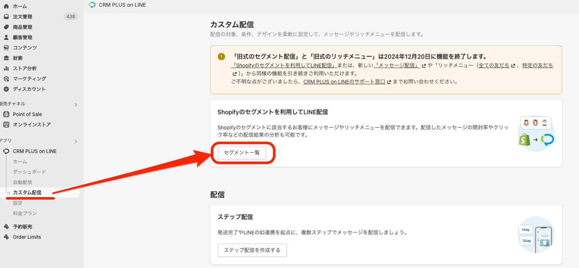Click the カスタム配信 page heading
The image size is (579, 268).
[232, 25]
